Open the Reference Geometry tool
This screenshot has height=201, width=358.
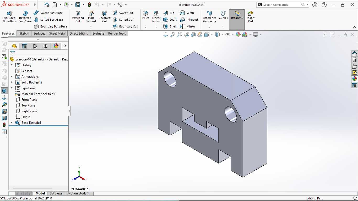(x=209, y=16)
